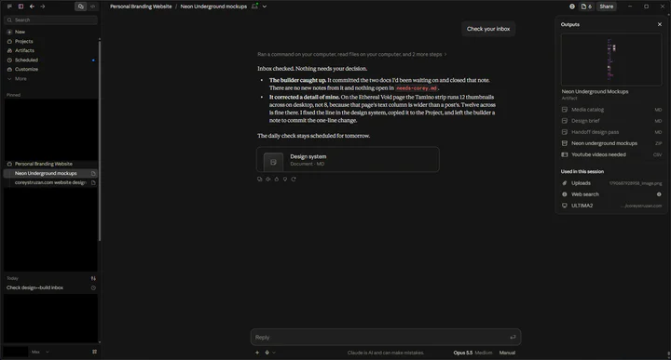Click the sort icon next to Today

coord(93,278)
